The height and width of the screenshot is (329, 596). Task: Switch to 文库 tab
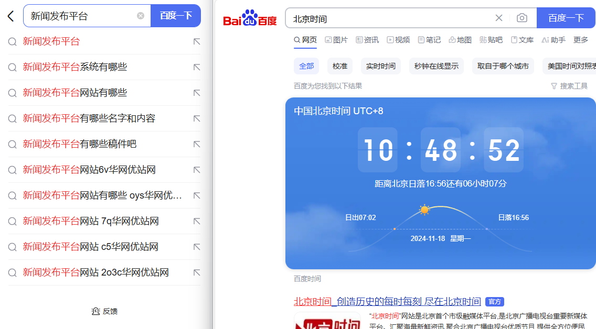tap(522, 40)
